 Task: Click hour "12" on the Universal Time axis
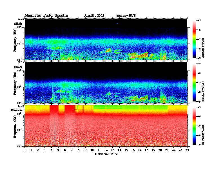[x=106, y=150]
